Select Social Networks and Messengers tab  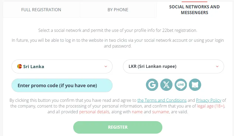point(194,10)
